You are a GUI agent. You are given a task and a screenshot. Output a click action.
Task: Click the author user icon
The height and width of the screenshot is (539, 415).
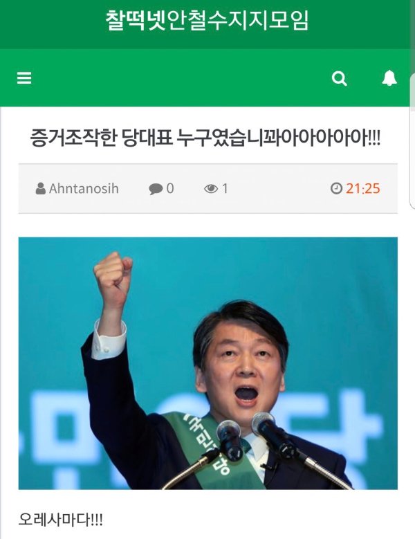point(41,188)
